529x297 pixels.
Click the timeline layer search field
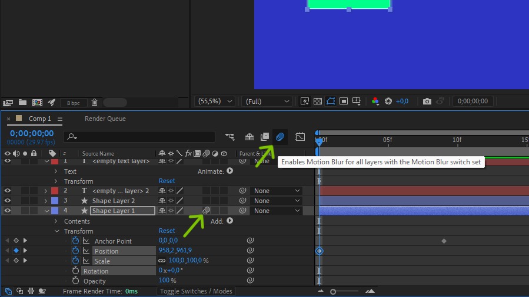coord(139,137)
